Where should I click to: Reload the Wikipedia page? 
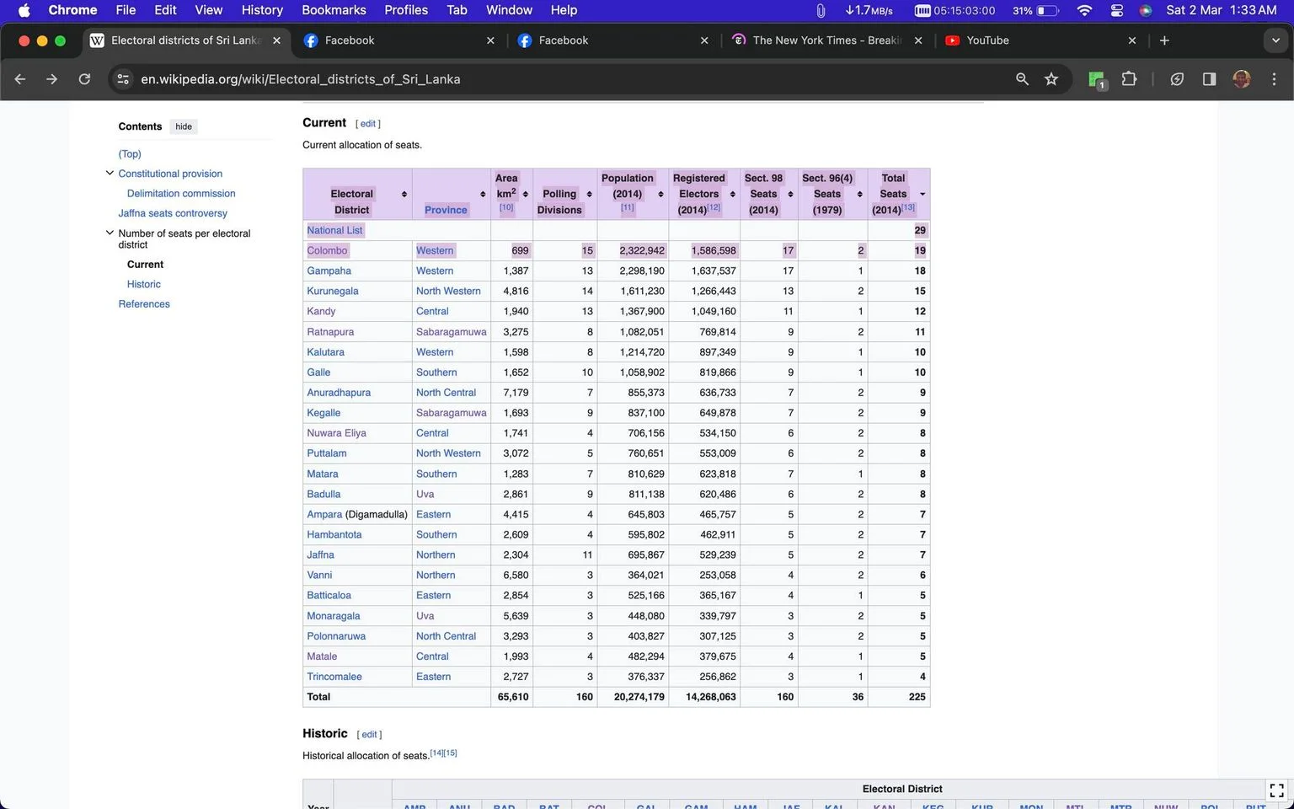pyautogui.click(x=84, y=79)
